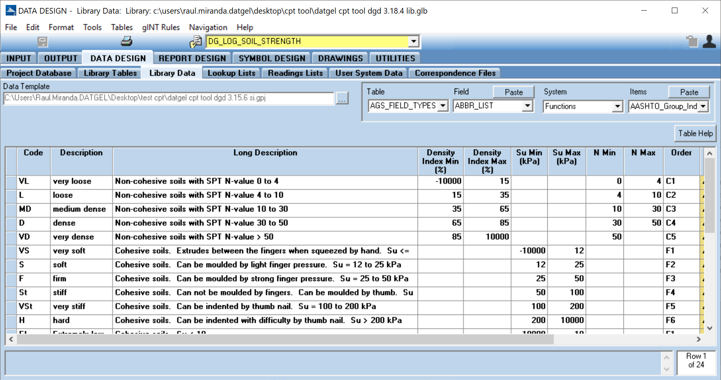Open the DG_LOG_SOIL_STRENGTH dropdown
The width and height of the screenshot is (721, 380).
[414, 41]
